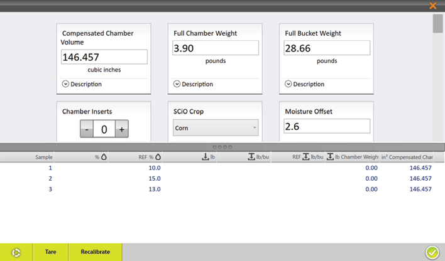Expand Full Chamber Weight description

click(x=193, y=84)
